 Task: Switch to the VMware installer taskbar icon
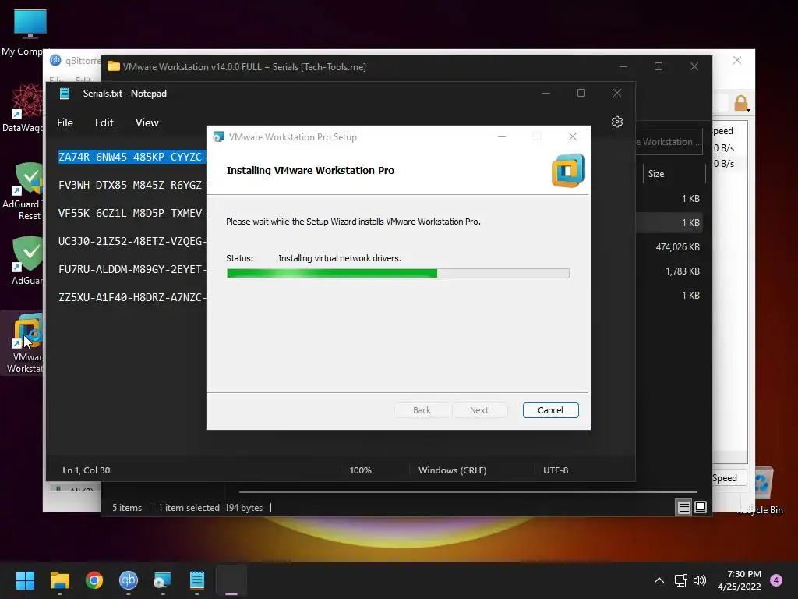tap(162, 580)
